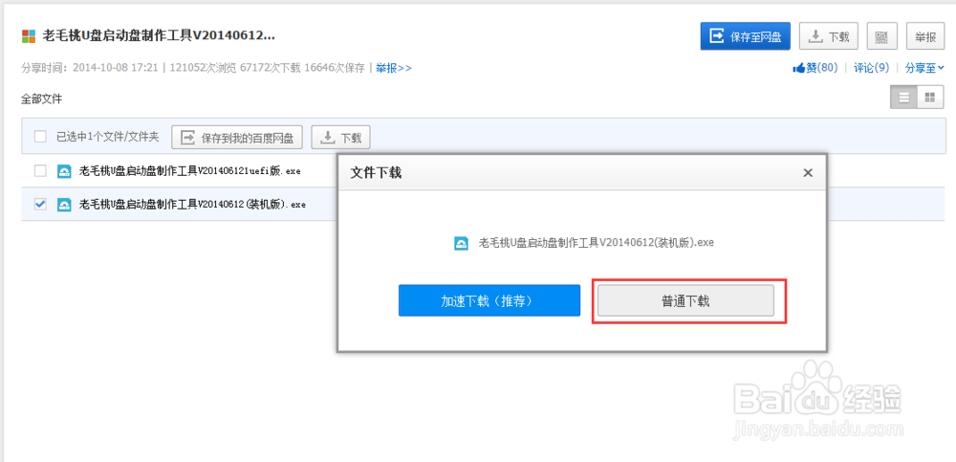The image size is (956, 462).
Task: Click 保存到我的百度网盘 button
Action: pos(237,138)
